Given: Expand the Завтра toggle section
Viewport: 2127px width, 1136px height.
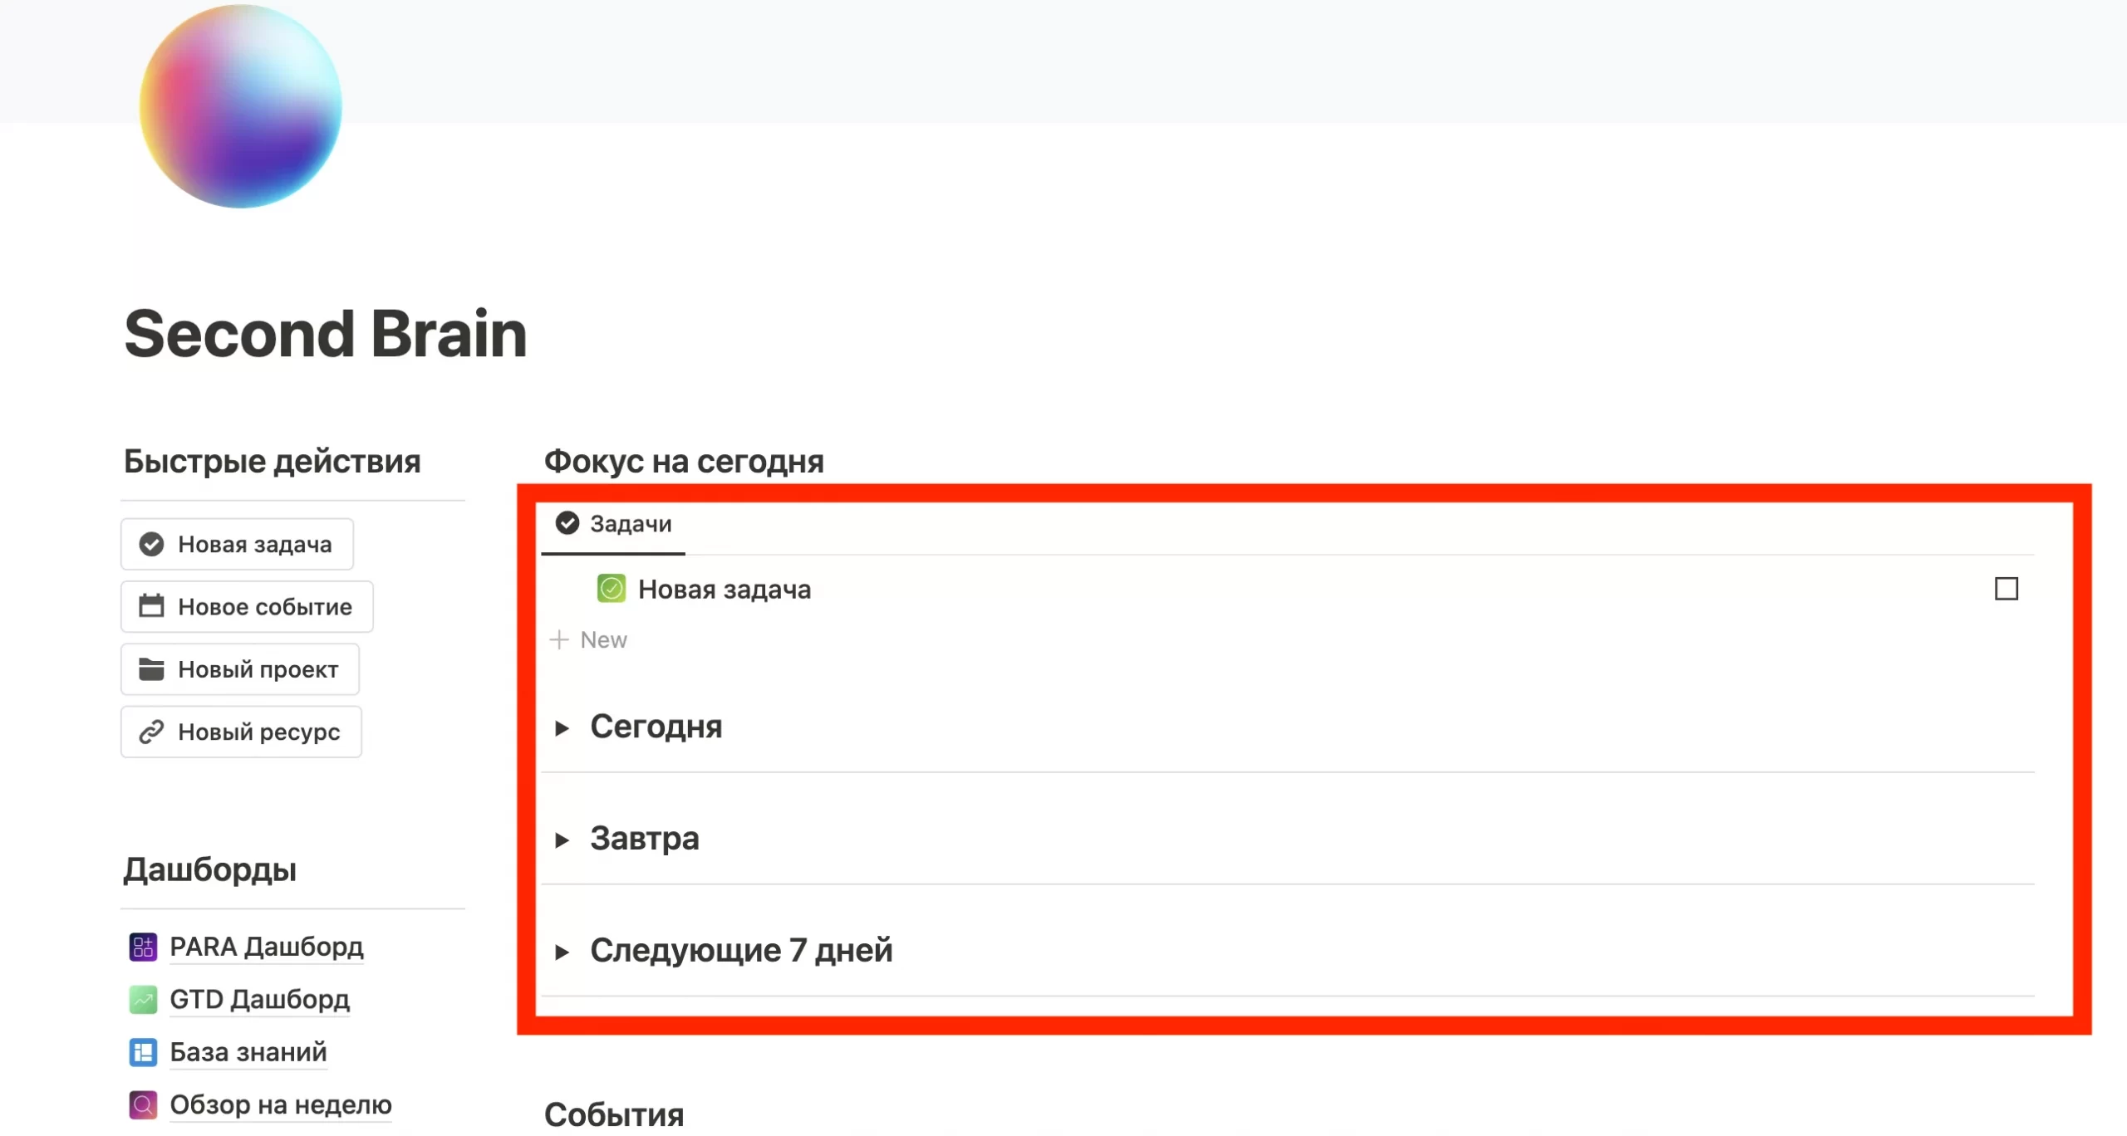Looking at the screenshot, I should tap(562, 840).
